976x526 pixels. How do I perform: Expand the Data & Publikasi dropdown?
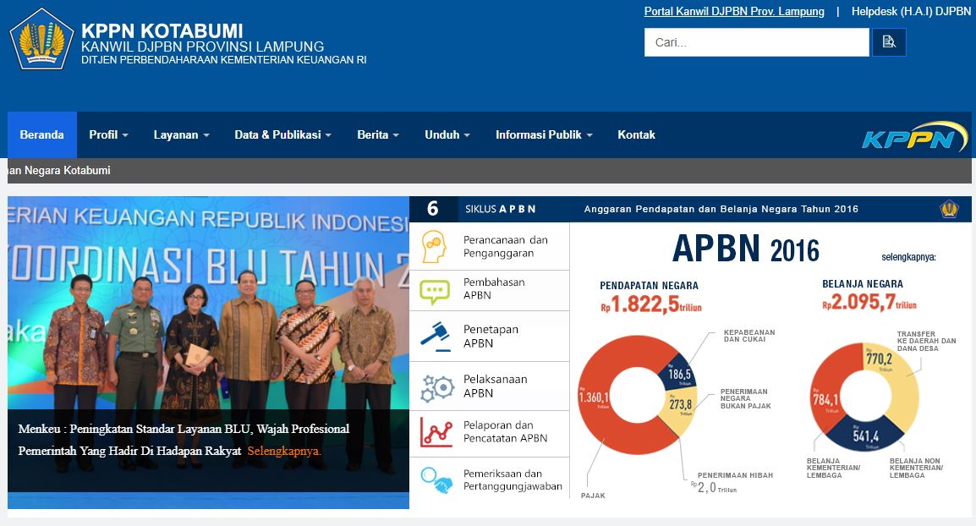coord(282,135)
